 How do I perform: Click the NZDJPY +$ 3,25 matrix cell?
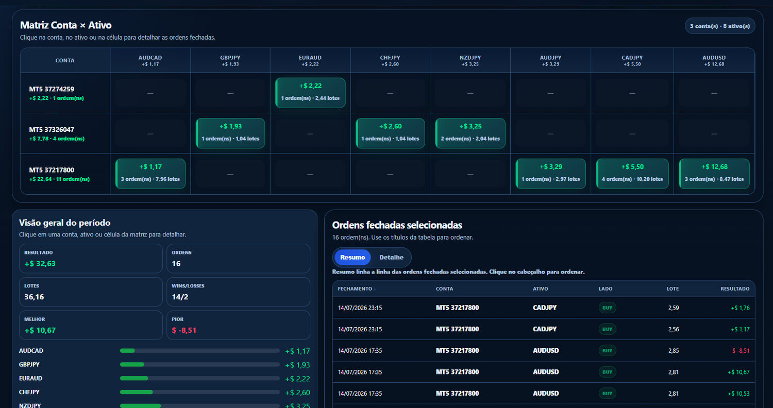coord(470,133)
